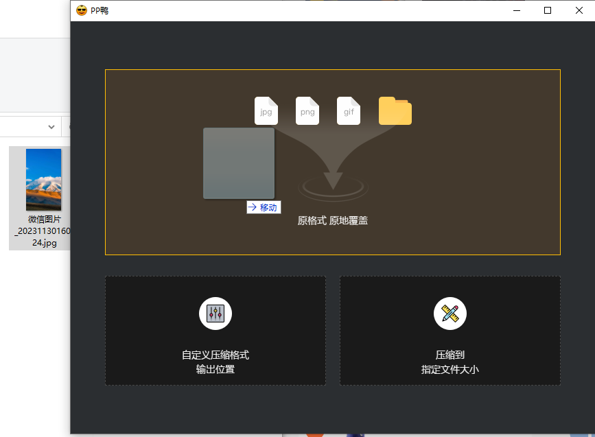
Task: Open the file explorer dropdown on the left
Action: [x=50, y=127]
